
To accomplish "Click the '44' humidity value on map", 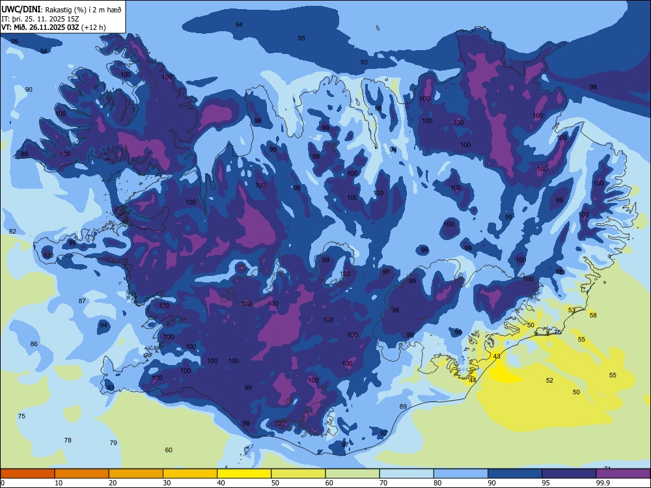I will click(473, 380).
